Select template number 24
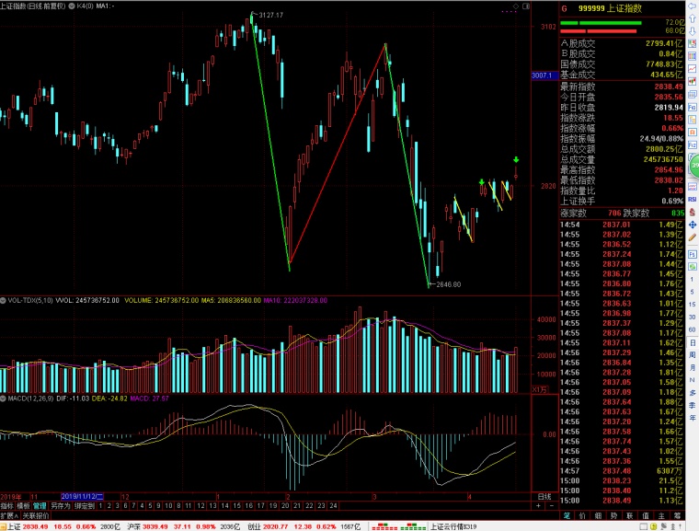This screenshot has width=699, height=531. (x=334, y=505)
